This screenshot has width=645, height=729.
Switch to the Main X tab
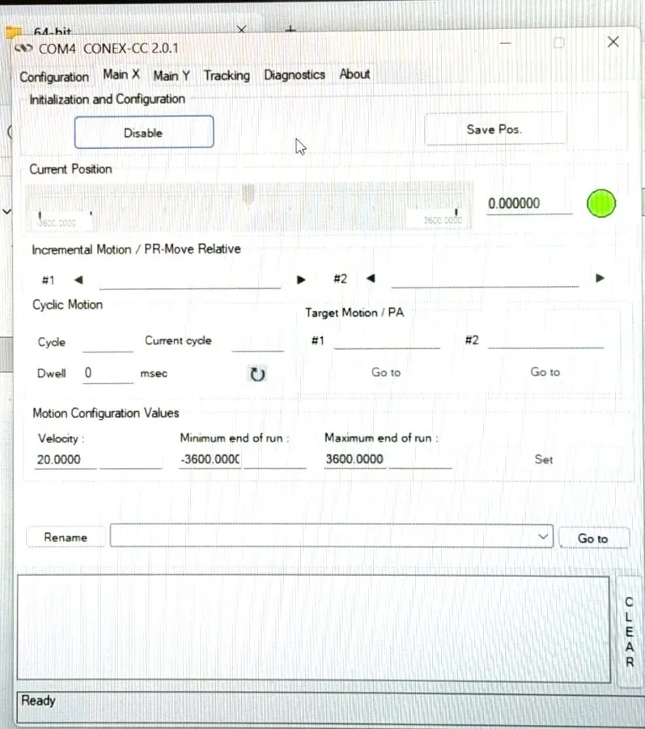coord(121,75)
